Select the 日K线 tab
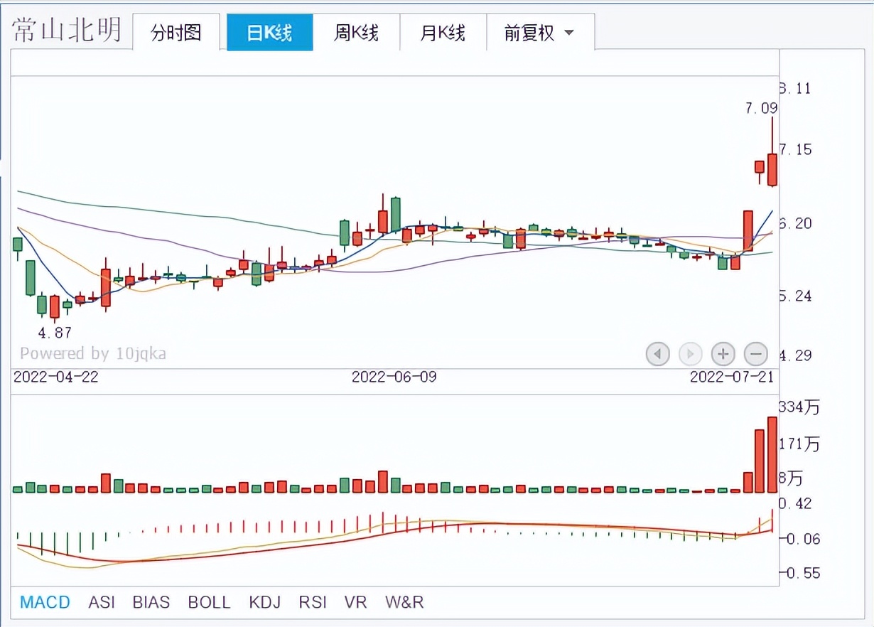This screenshot has height=627, width=874. [269, 33]
